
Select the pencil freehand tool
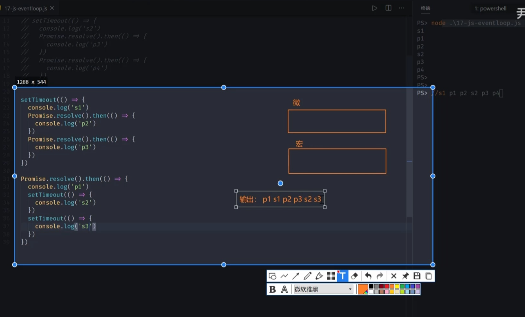[x=307, y=276]
